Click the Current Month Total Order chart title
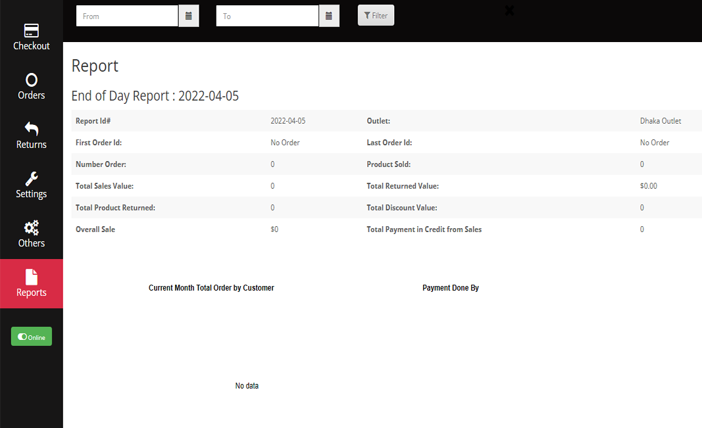 tap(211, 288)
